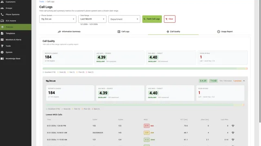Click the ttg.3cx.us MOS distribution bar

coord(145,105)
